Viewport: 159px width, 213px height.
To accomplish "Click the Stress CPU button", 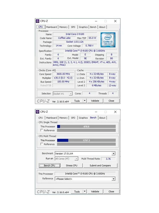I will tap(72, 165).
